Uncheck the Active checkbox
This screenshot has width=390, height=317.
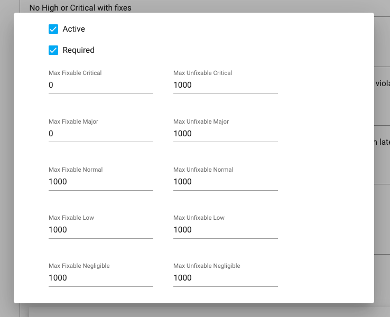[53, 29]
